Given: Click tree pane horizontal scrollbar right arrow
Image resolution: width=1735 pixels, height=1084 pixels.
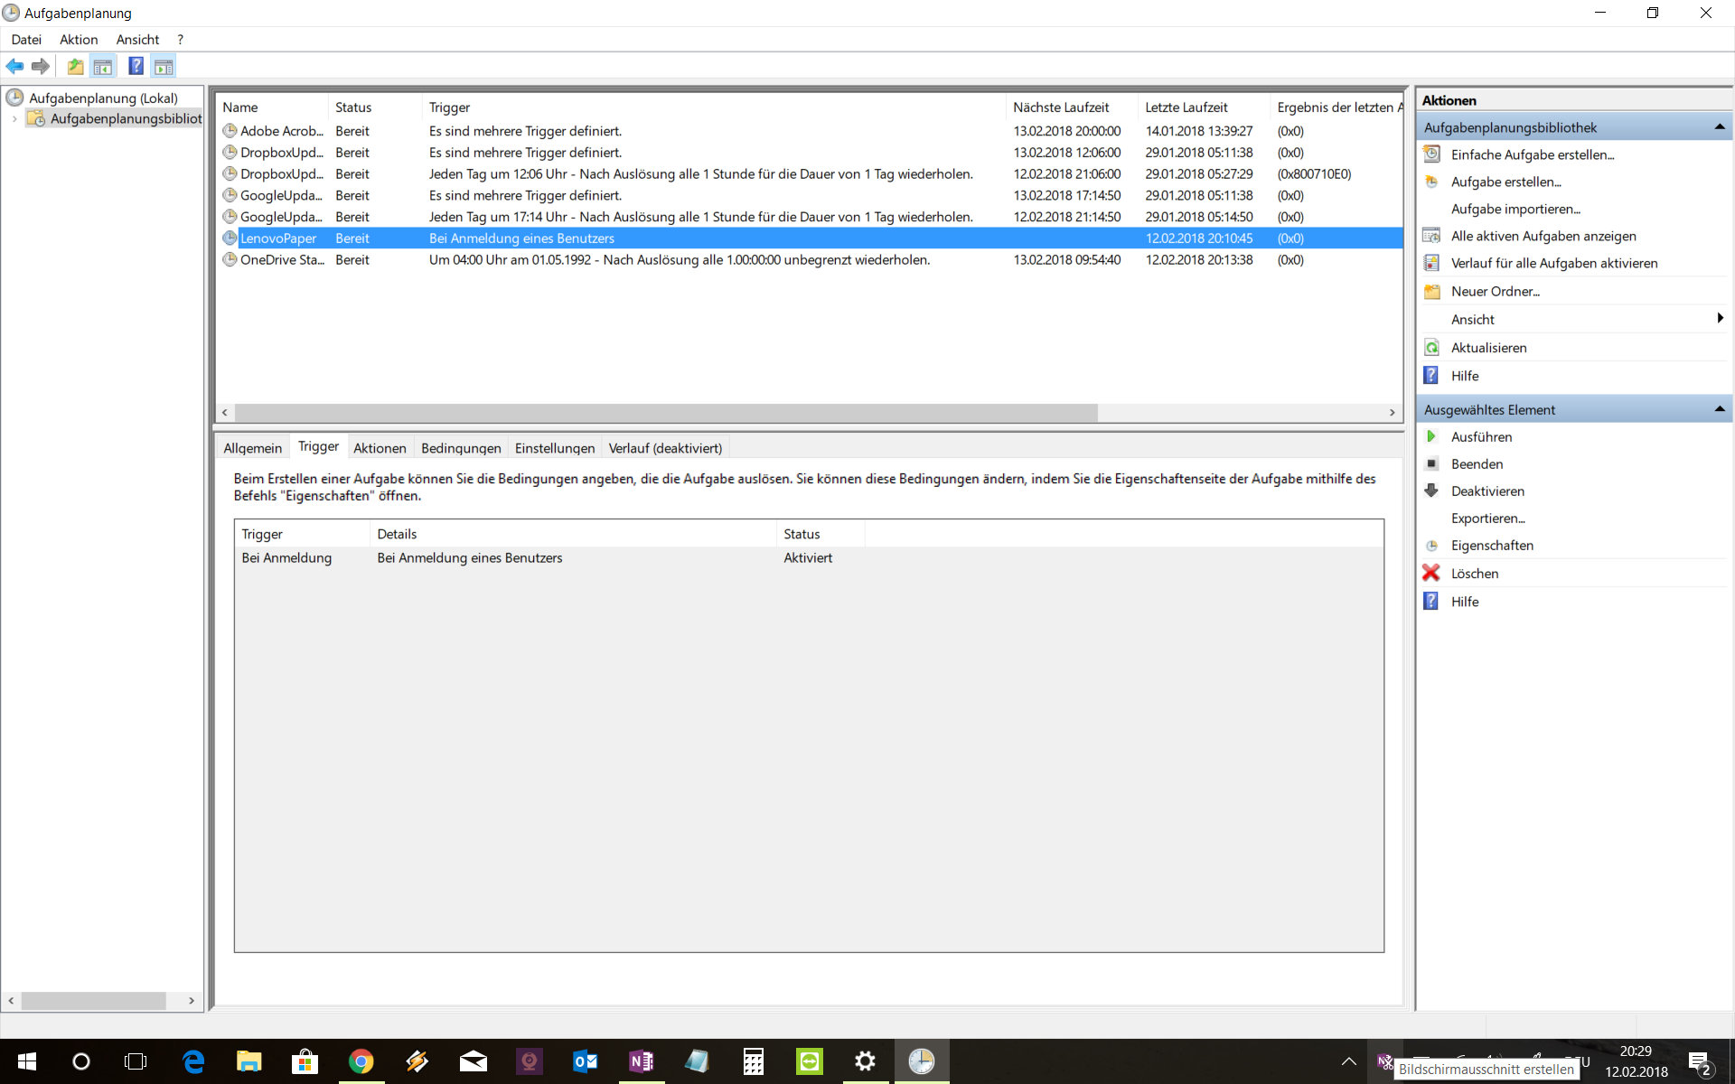Looking at the screenshot, I should pos(191,1000).
